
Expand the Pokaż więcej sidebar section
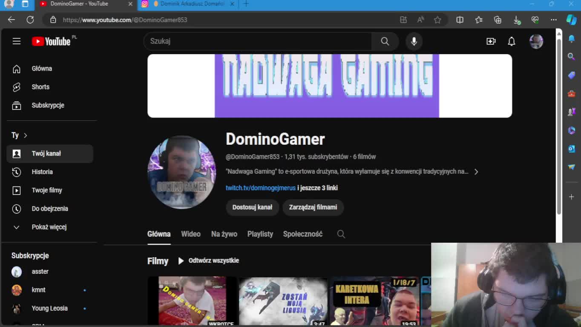point(50,227)
